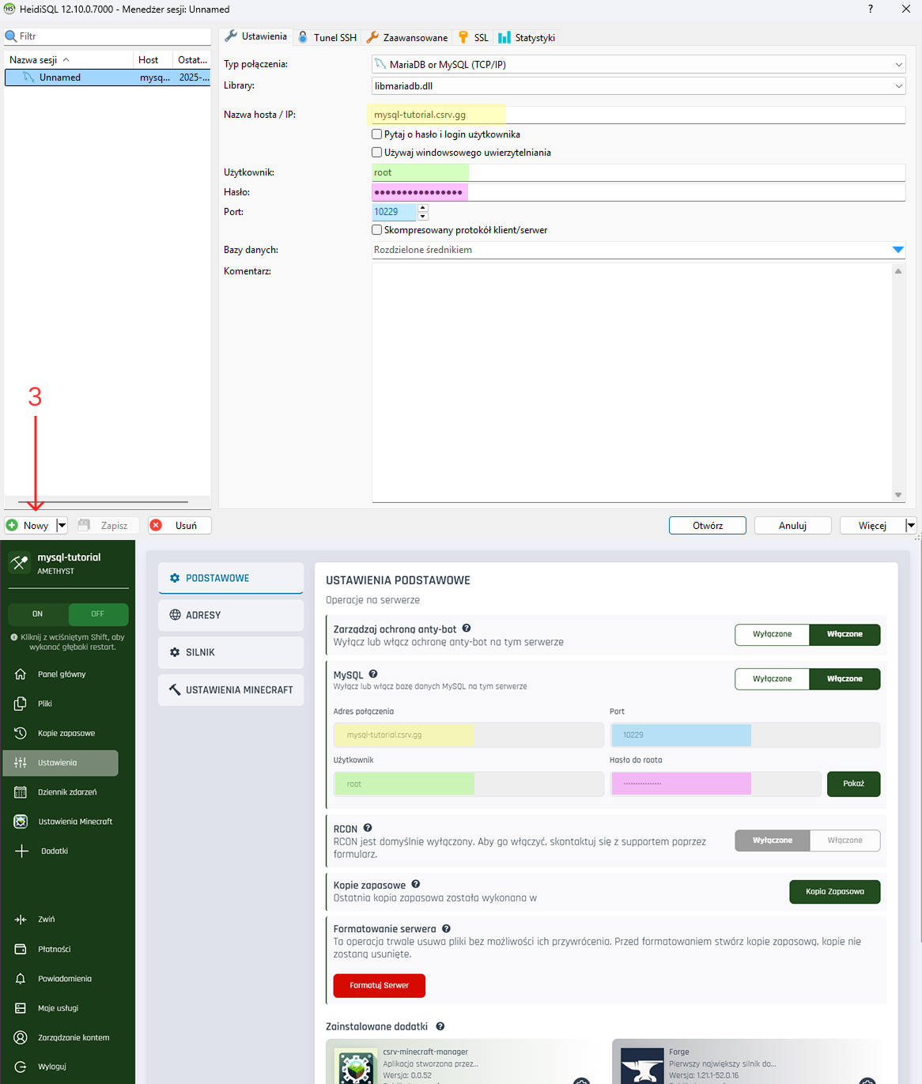Switch the server power toggle to OFF
Image resolution: width=922 pixels, height=1084 pixels.
97,614
